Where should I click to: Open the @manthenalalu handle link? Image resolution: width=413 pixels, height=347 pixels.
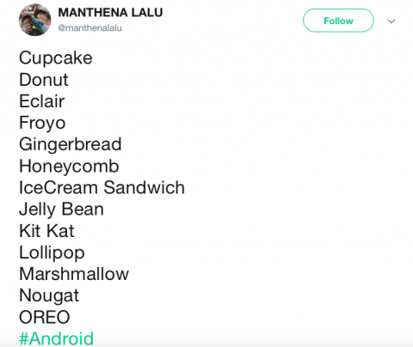90,28
